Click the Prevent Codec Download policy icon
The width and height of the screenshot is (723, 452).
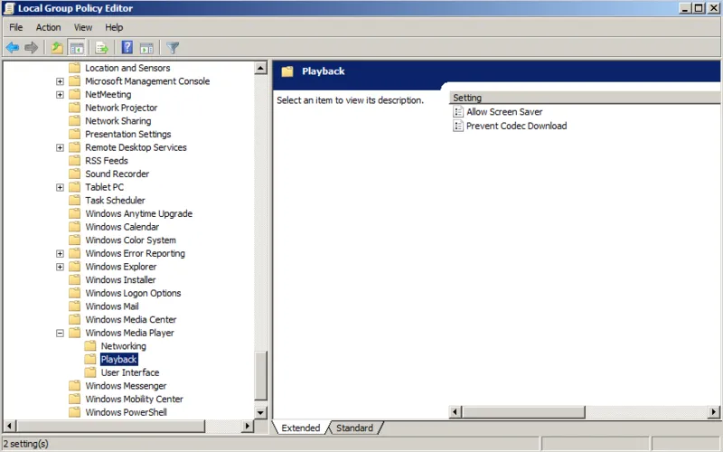[458, 126]
